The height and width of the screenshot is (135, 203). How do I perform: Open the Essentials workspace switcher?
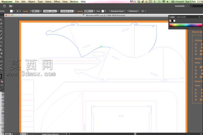click(181, 6)
